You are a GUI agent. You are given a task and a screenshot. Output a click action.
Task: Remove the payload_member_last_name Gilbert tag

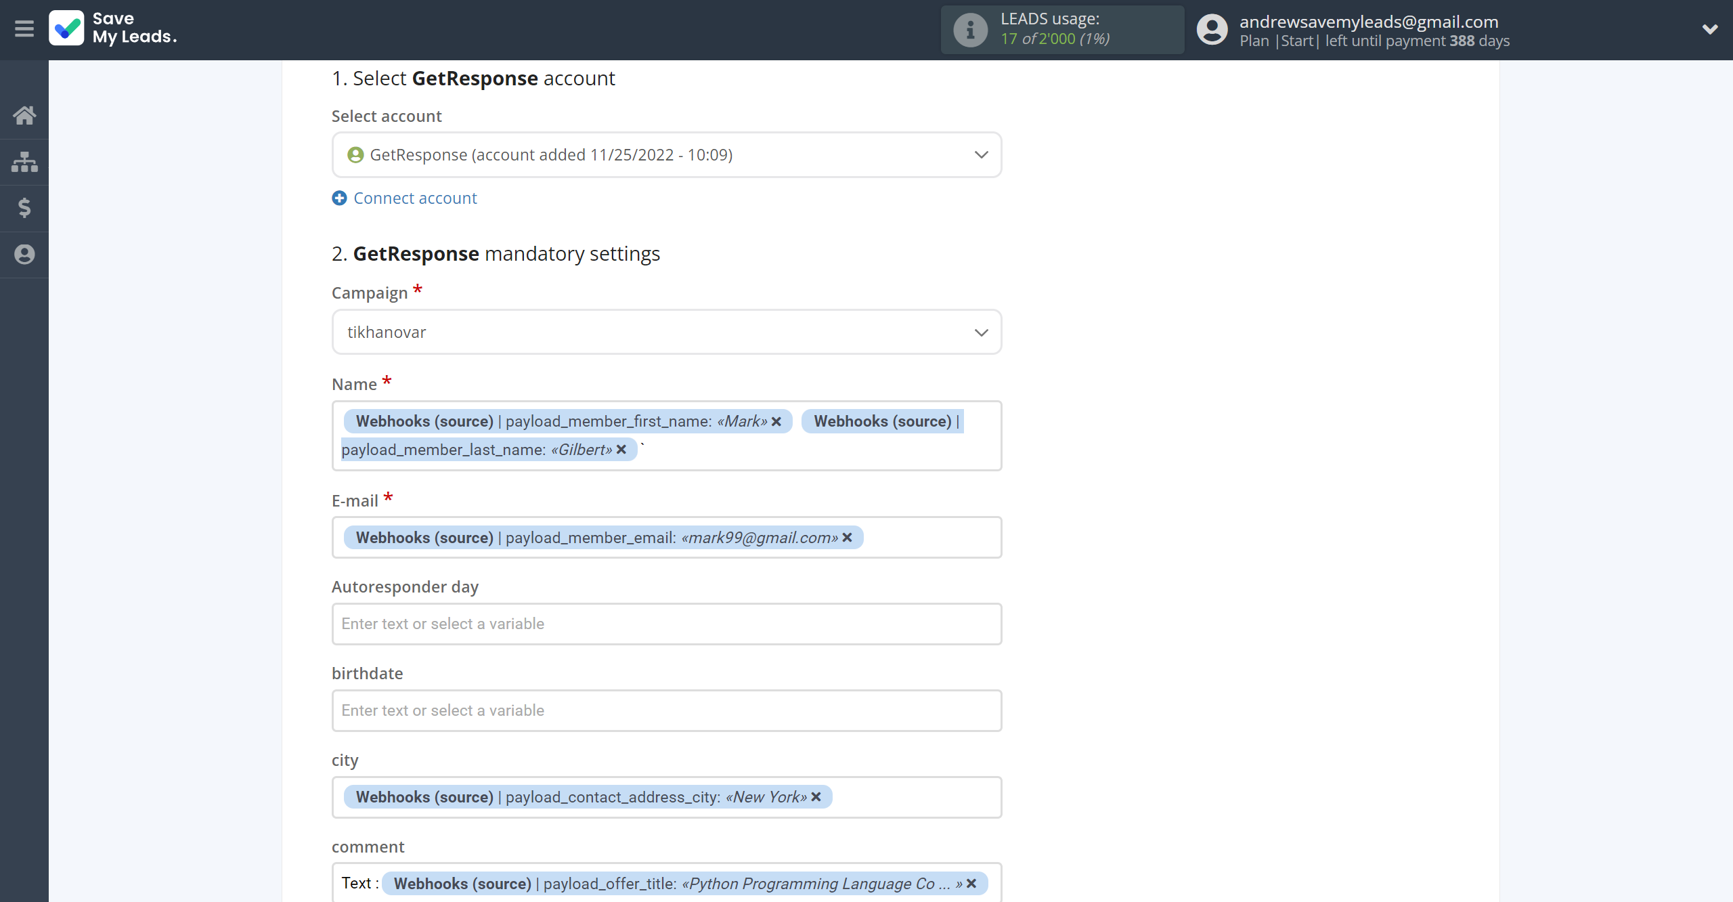coord(621,450)
